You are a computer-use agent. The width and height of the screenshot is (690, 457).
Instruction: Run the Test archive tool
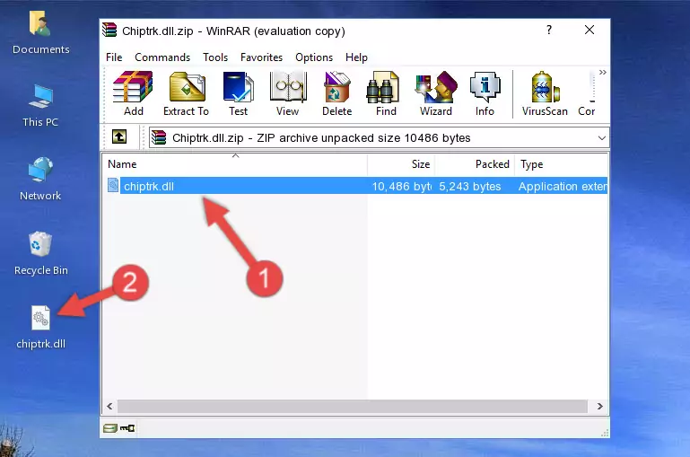(238, 93)
